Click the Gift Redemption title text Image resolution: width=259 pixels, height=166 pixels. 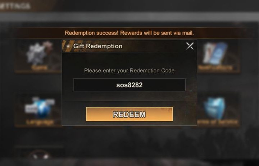[x=98, y=46]
